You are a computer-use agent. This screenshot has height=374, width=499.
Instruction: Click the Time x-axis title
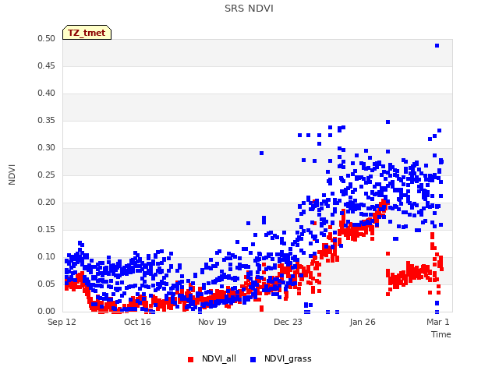(441, 334)
